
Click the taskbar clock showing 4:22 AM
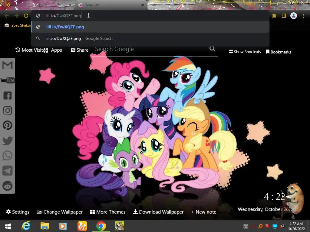coord(296,226)
